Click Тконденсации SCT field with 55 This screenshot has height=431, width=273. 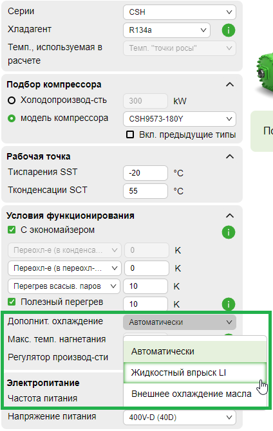146,191
